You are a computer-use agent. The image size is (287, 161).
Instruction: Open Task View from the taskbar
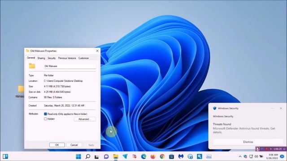tap(97, 157)
